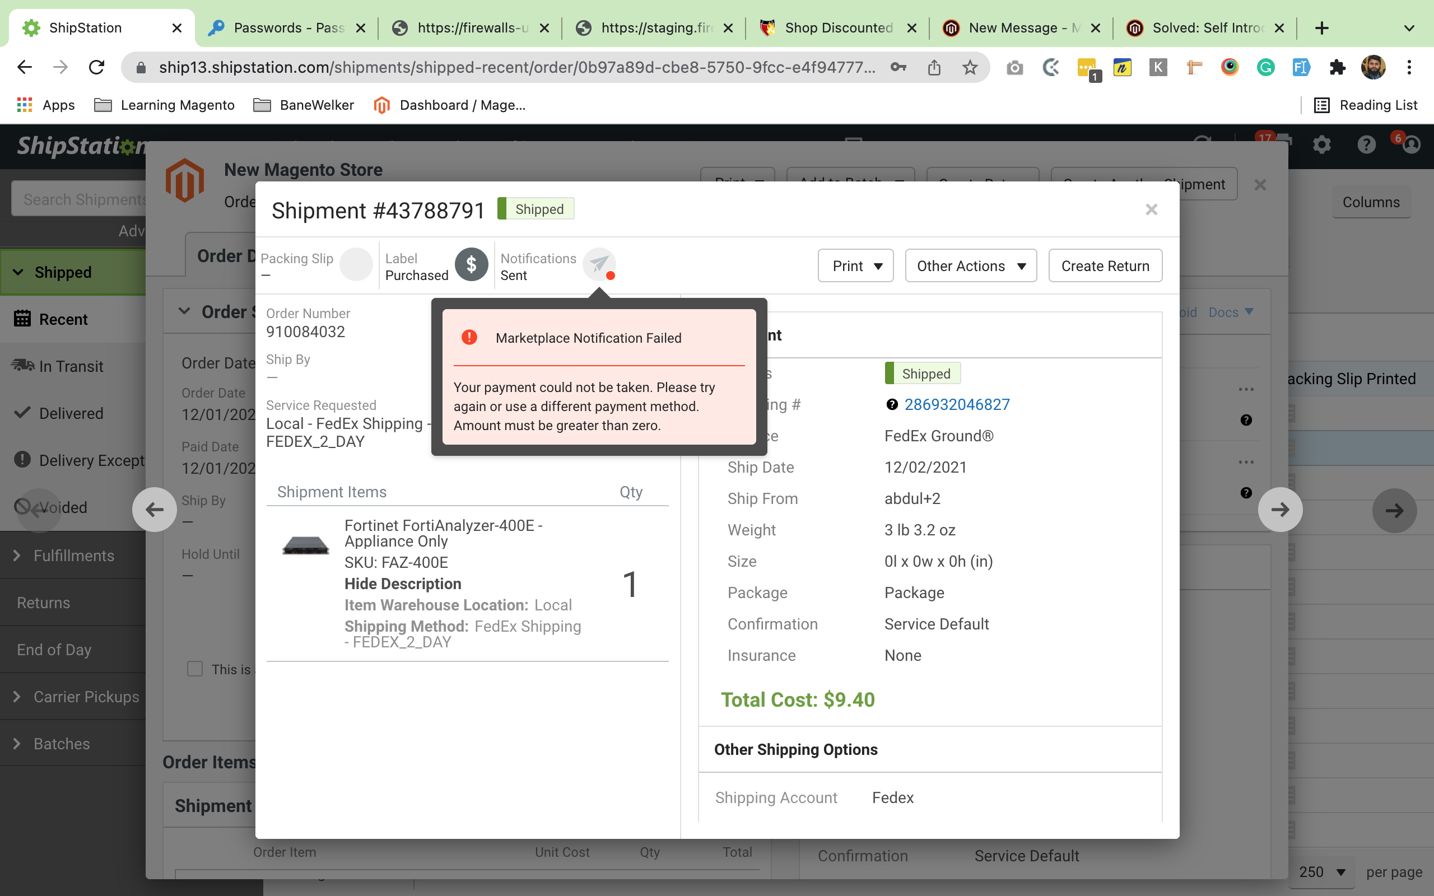
Task: Toggle the bookmark star in address bar
Action: point(970,67)
